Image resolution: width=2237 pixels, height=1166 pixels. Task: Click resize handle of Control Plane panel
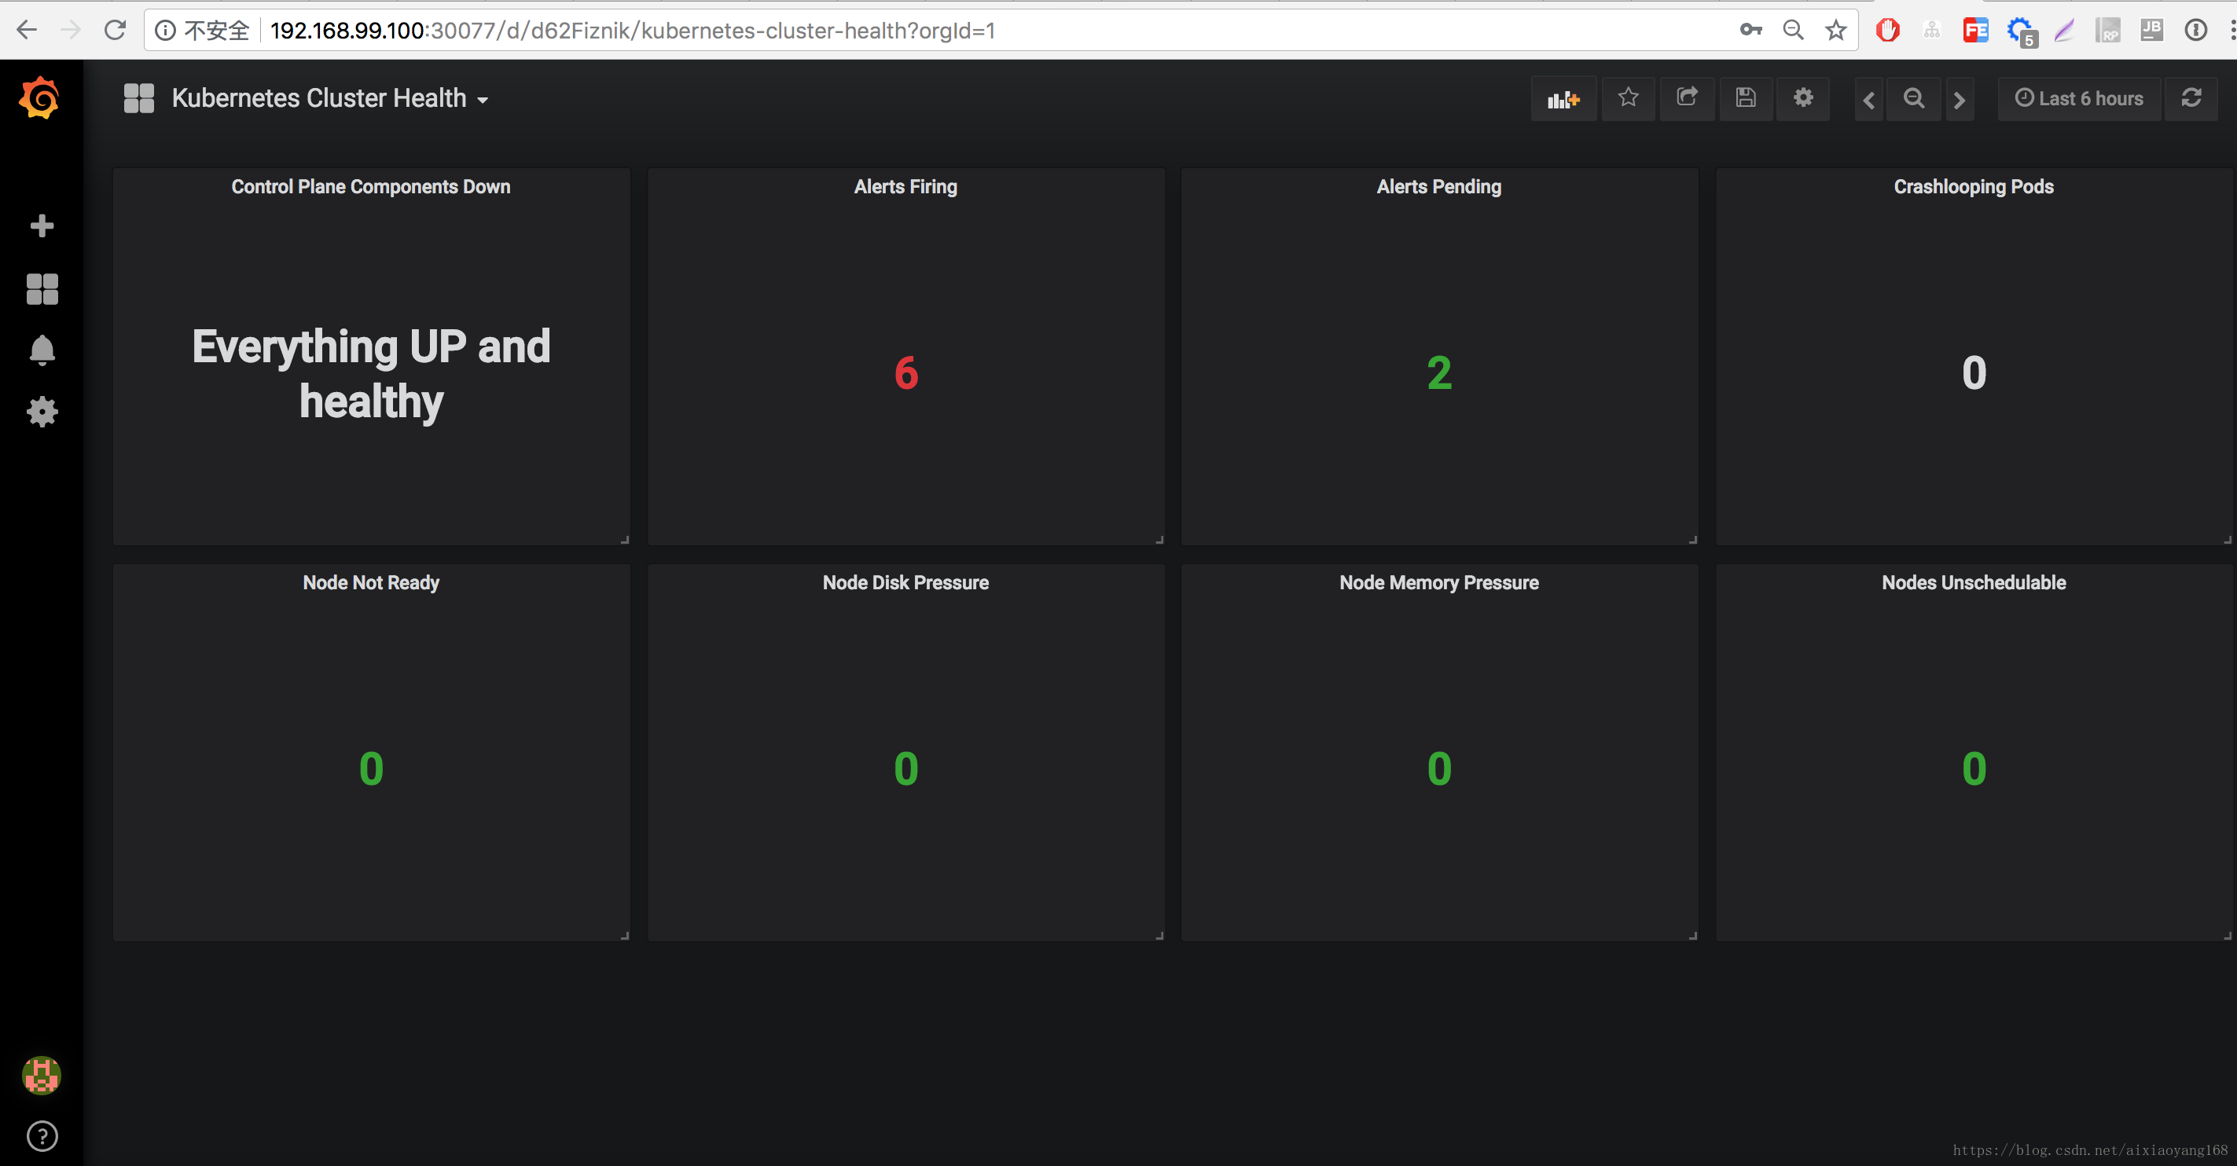coord(624,540)
